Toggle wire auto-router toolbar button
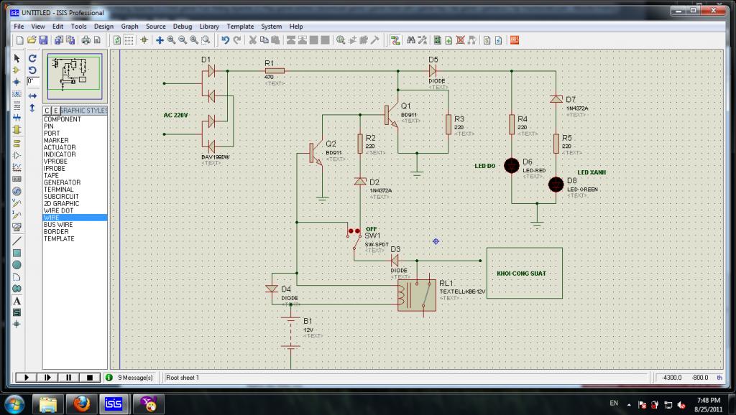Image resolution: width=736 pixels, height=415 pixels. 395,40
